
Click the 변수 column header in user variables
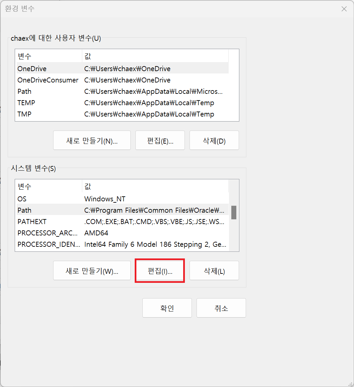(49, 56)
